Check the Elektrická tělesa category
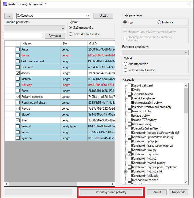Image resolution: width=194 pixels, height=198 pixels. click(130, 94)
